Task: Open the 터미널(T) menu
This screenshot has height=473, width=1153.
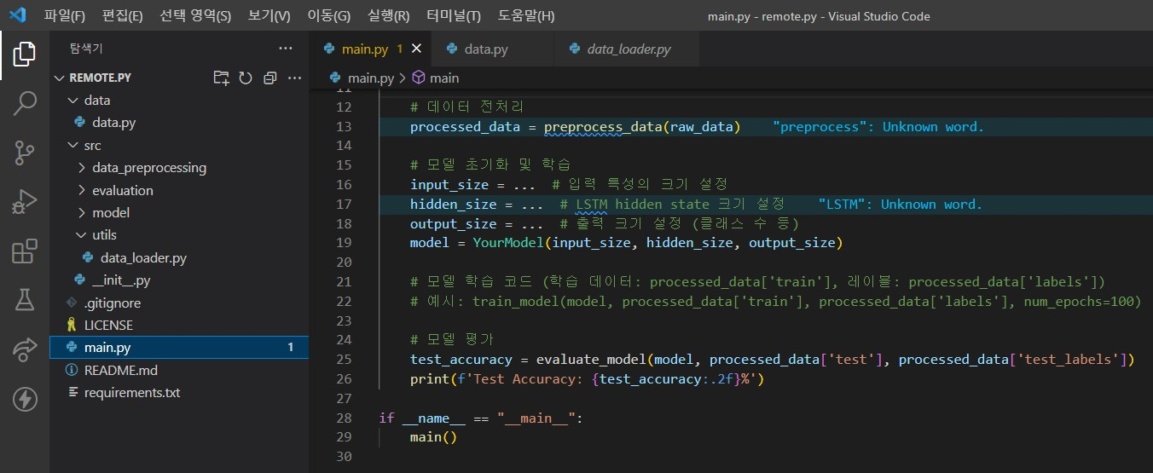Action: tap(454, 16)
